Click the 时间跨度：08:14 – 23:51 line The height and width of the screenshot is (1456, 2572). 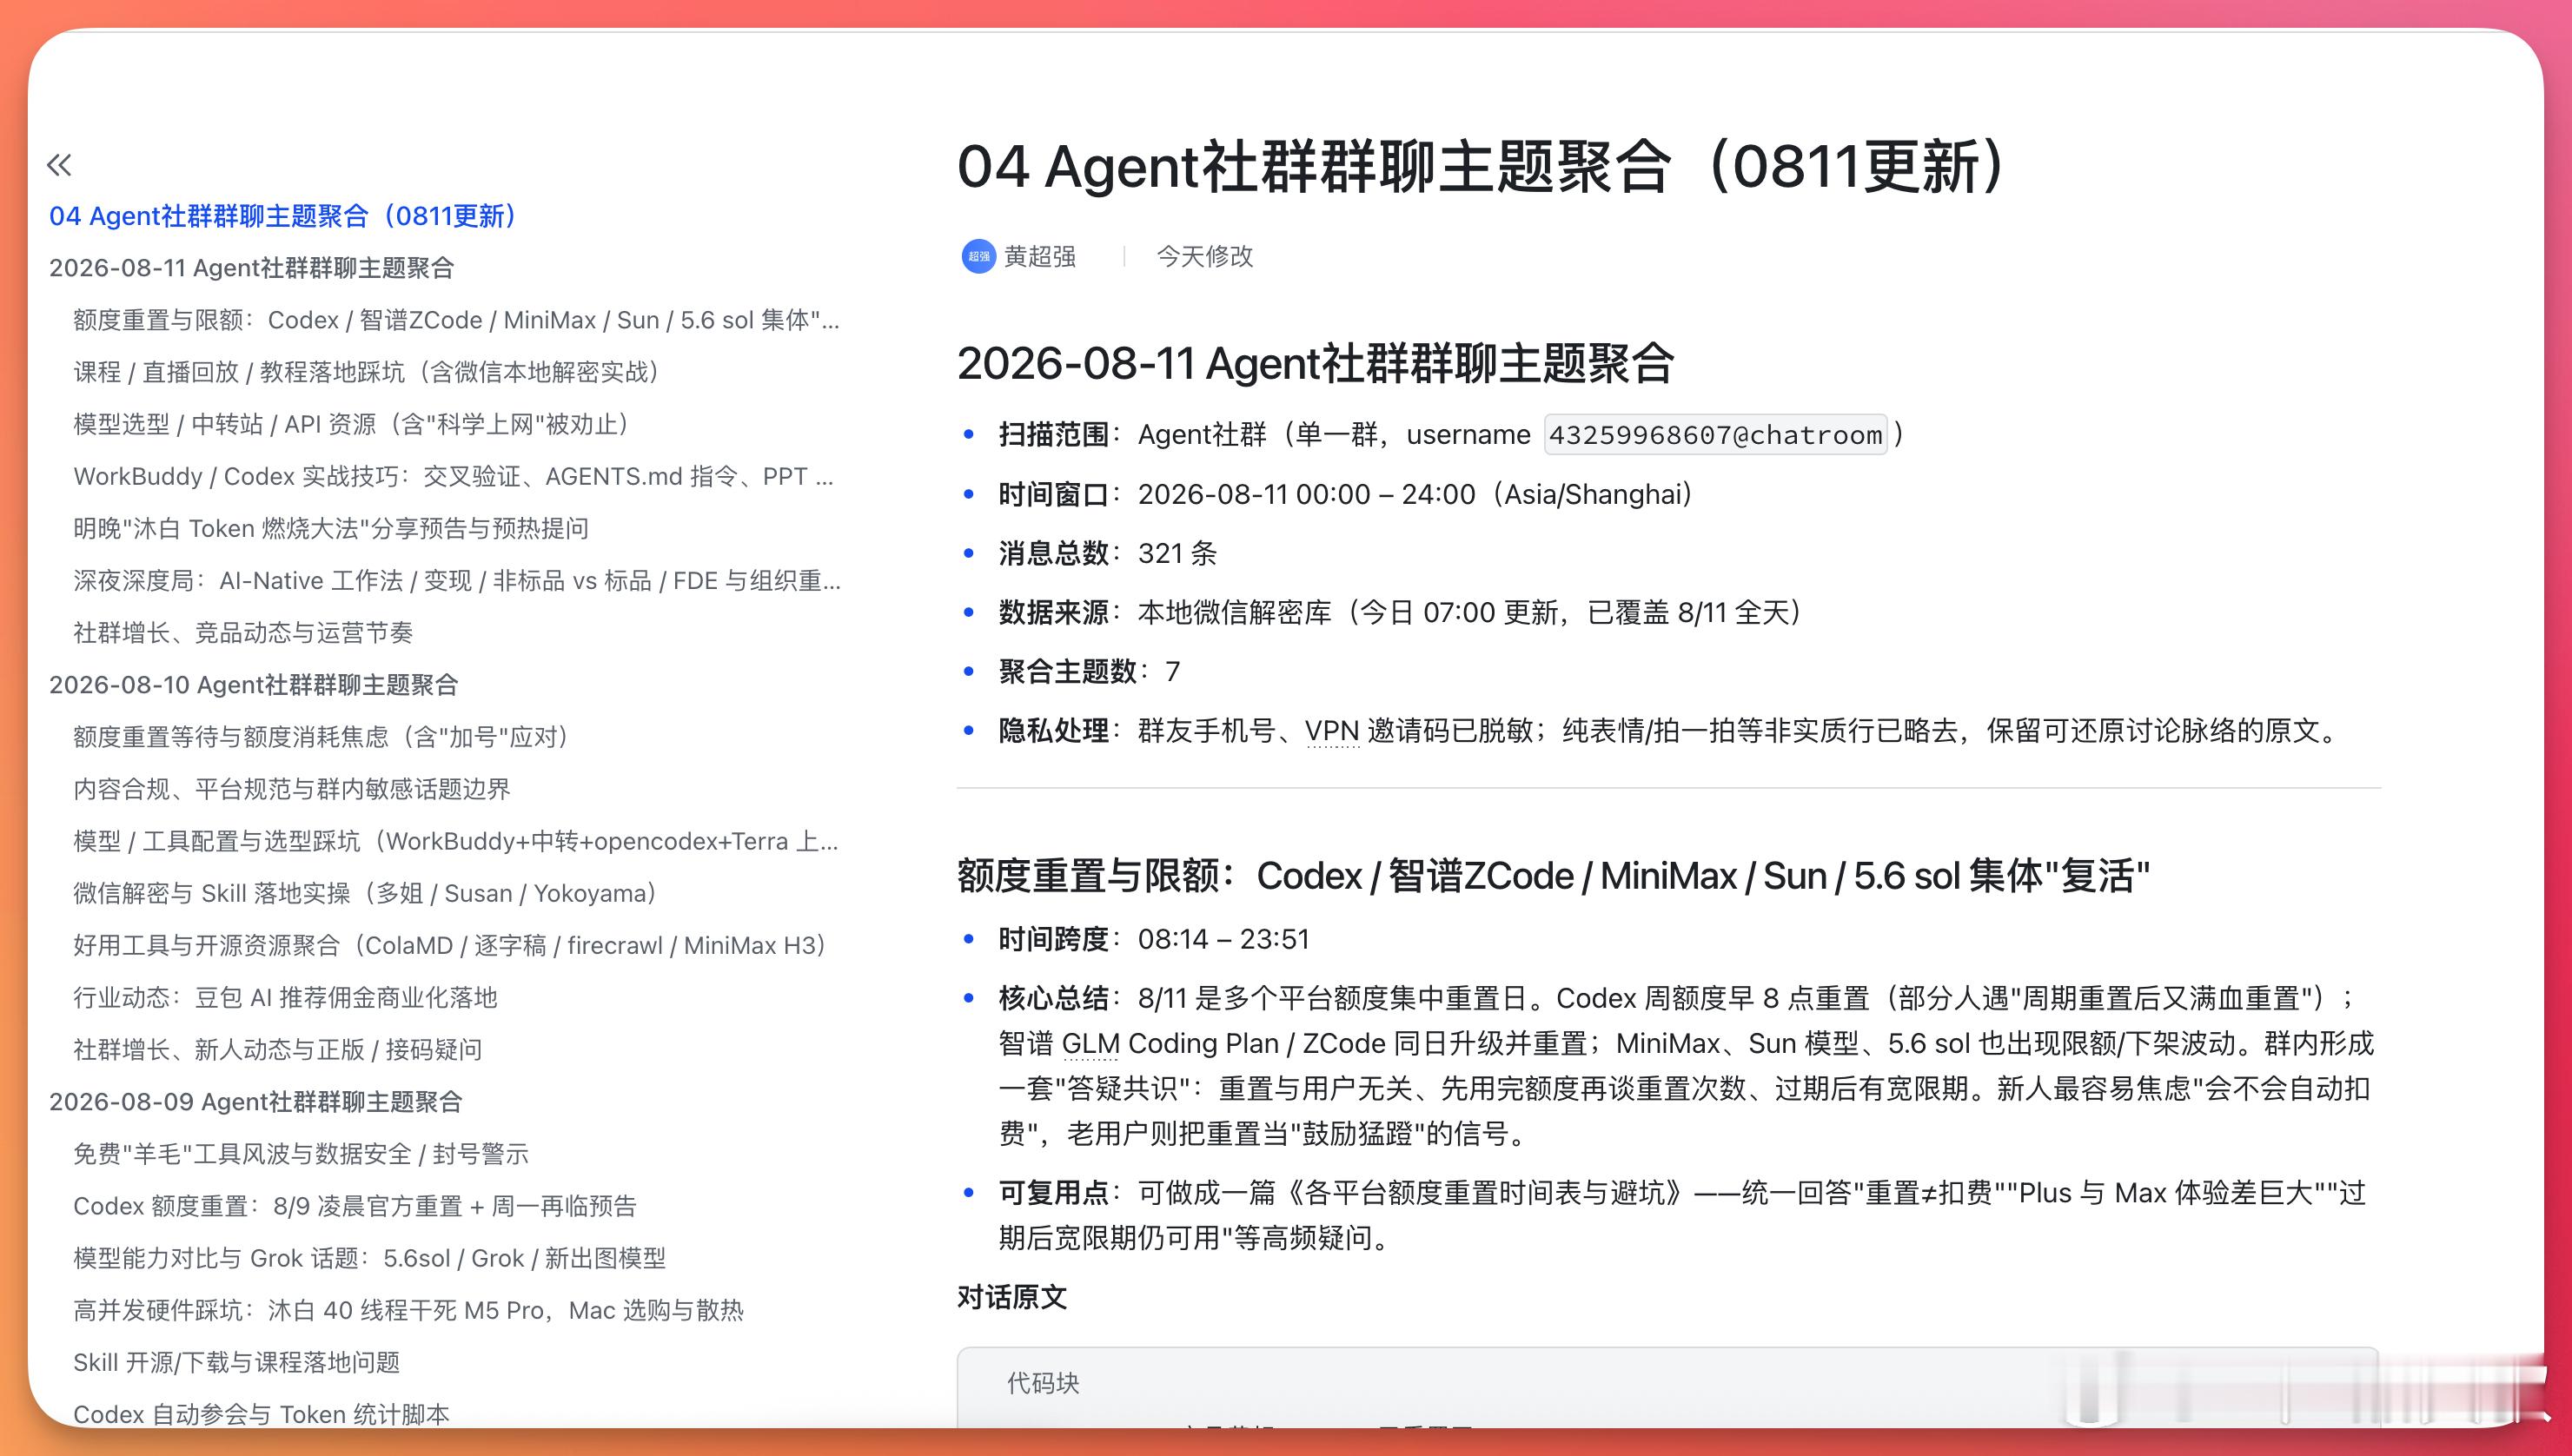(x=1154, y=939)
